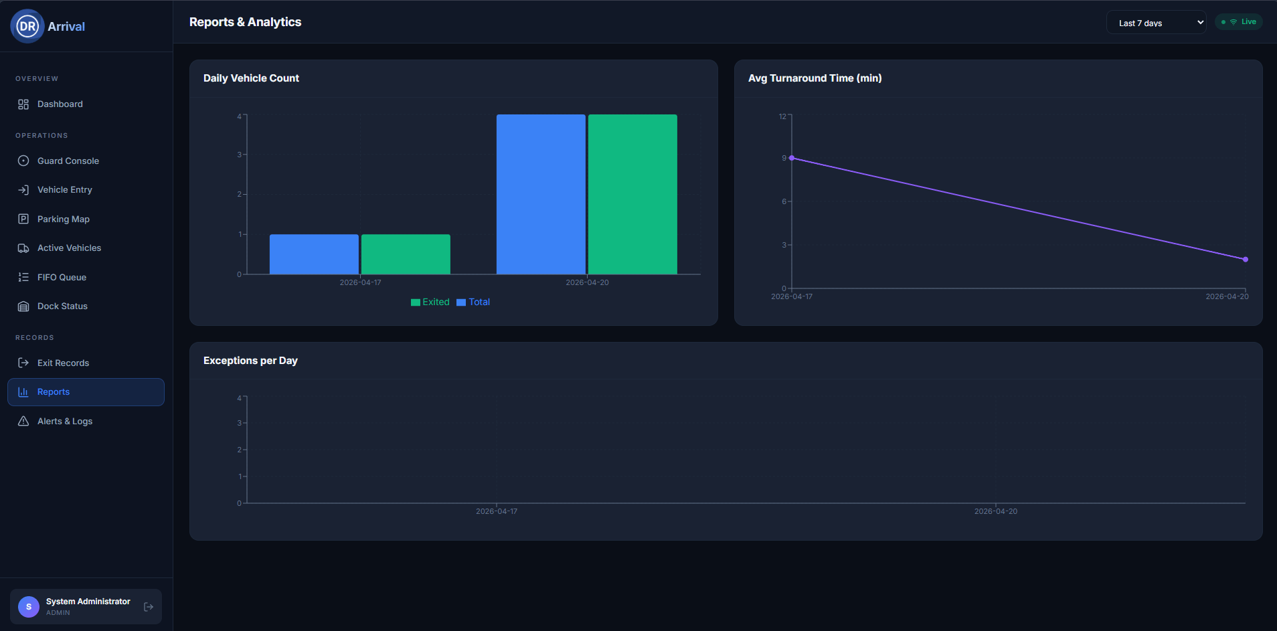
Task: Click the Exit Records logout-style icon
Action: click(x=23, y=363)
